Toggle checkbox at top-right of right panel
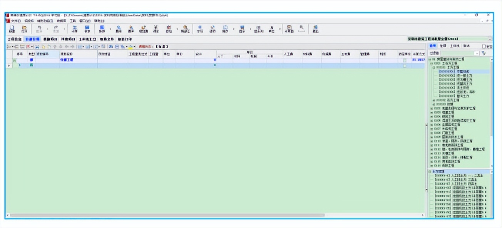The height and width of the screenshot is (228, 502). (484, 46)
